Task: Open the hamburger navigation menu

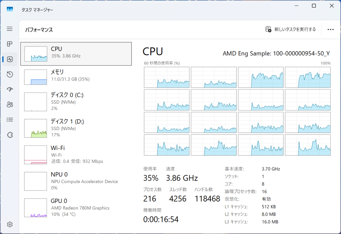Action: pos(10,29)
